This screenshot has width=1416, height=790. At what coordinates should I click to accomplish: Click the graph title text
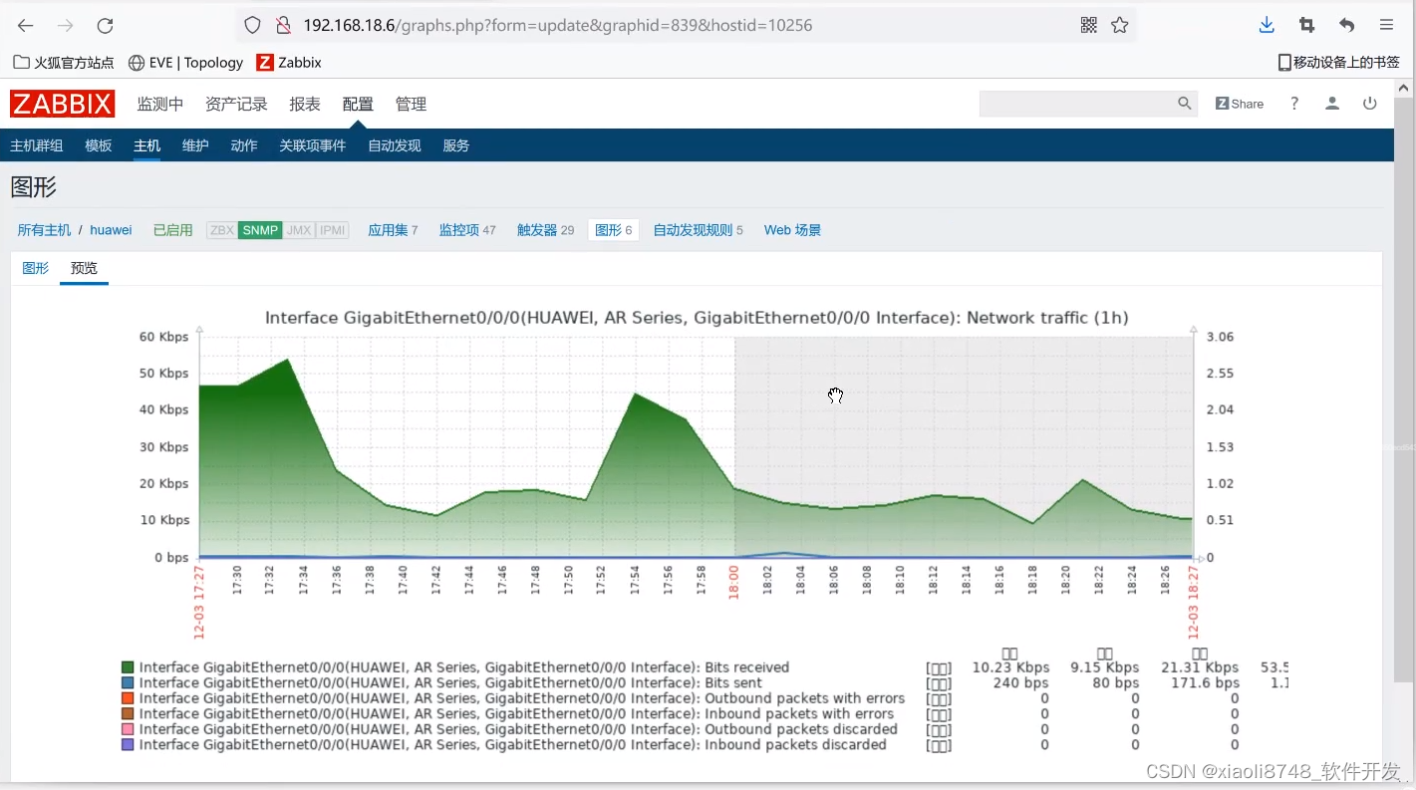(697, 318)
